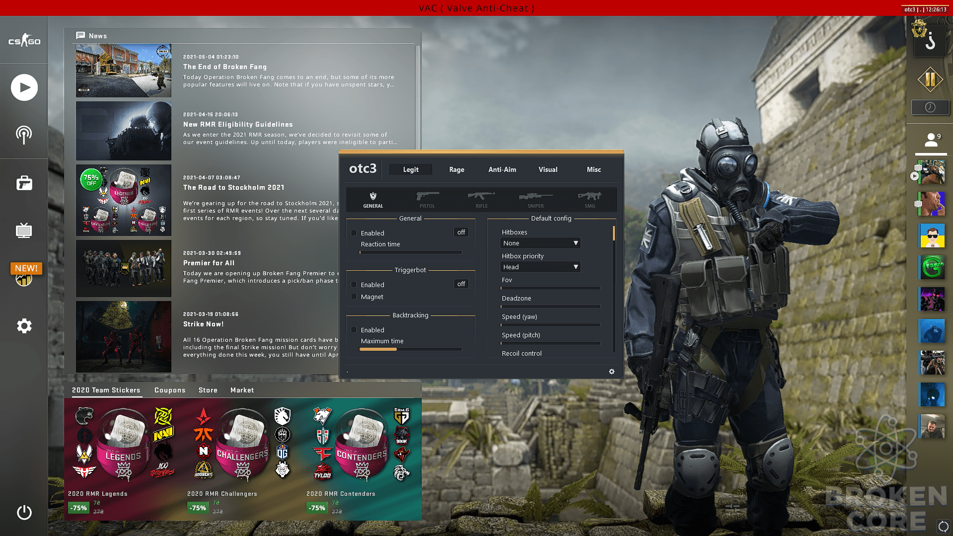Screen dimensions: 953x536
Task: Click the Triggerbot off keybind button
Action: pos(461,284)
